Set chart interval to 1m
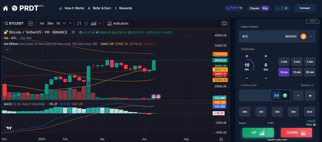Screen dimensions: 322x142 (x=42, y=23)
